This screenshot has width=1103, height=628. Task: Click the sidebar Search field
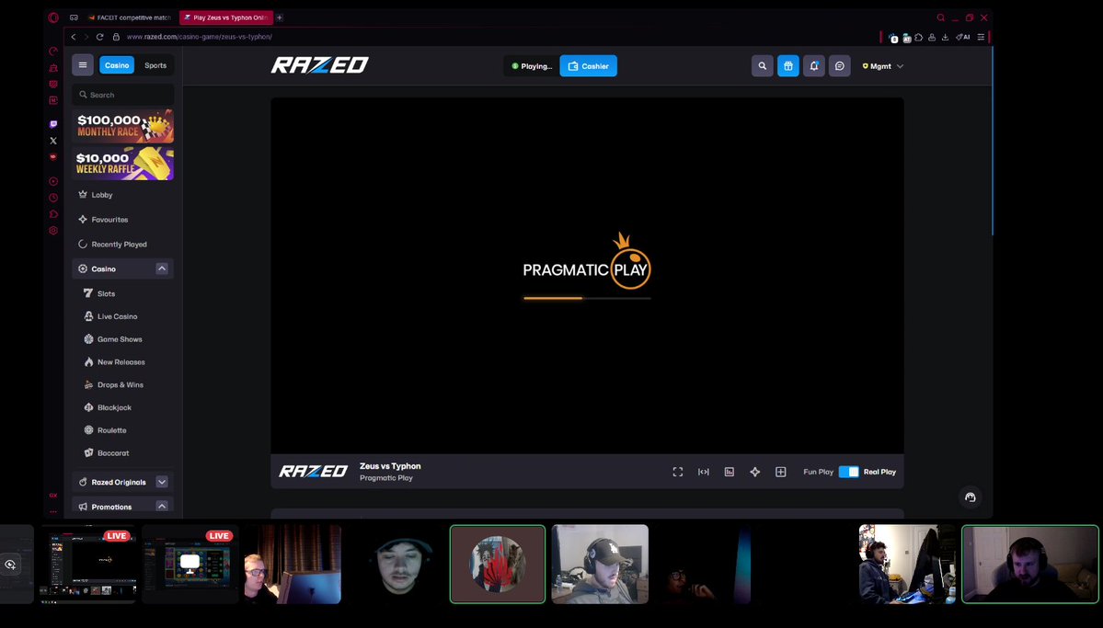(x=122, y=95)
